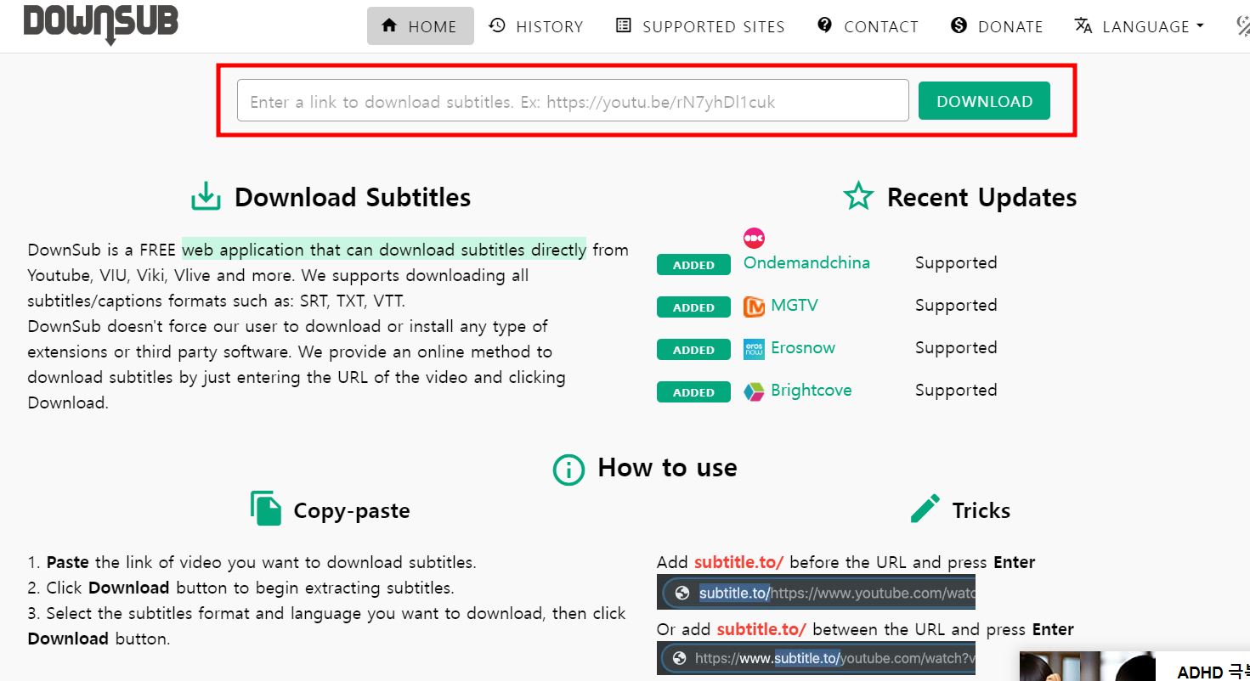This screenshot has height=681, width=1250.
Task: Click red 'subtitle.to/' in 'between the URL' line
Action: (x=761, y=629)
